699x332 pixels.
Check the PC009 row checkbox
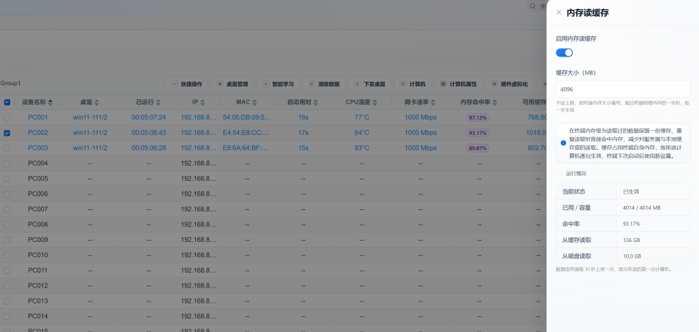[7, 239]
